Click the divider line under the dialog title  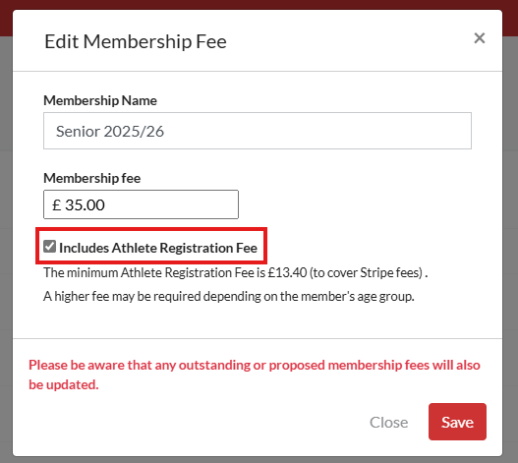[x=258, y=71]
